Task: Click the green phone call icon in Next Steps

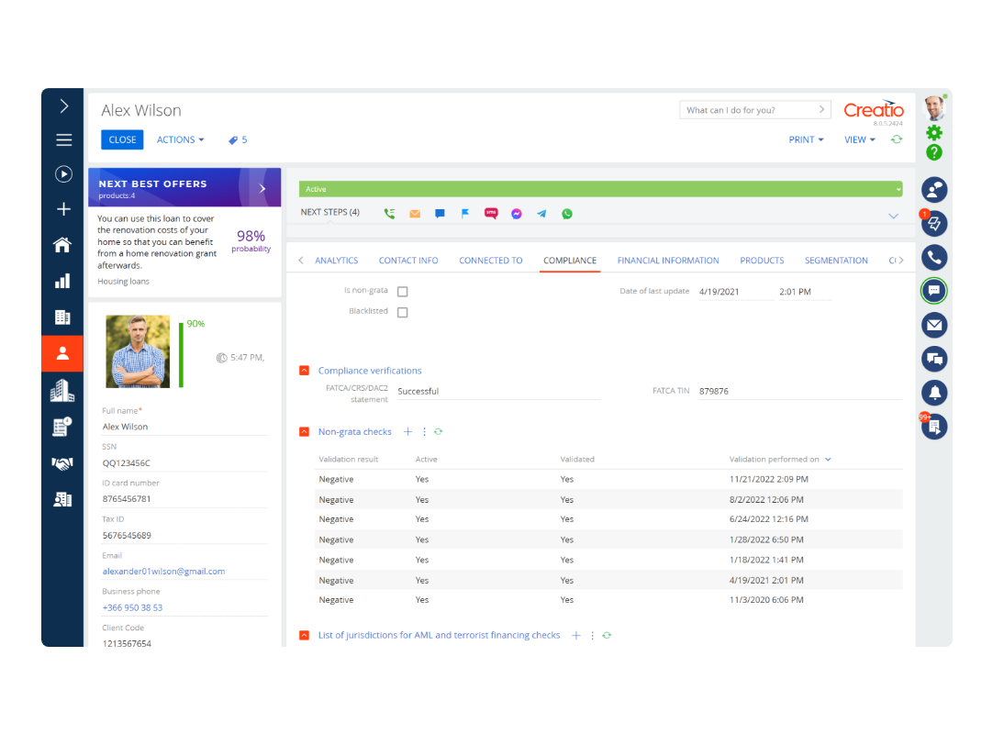Action: click(x=389, y=214)
